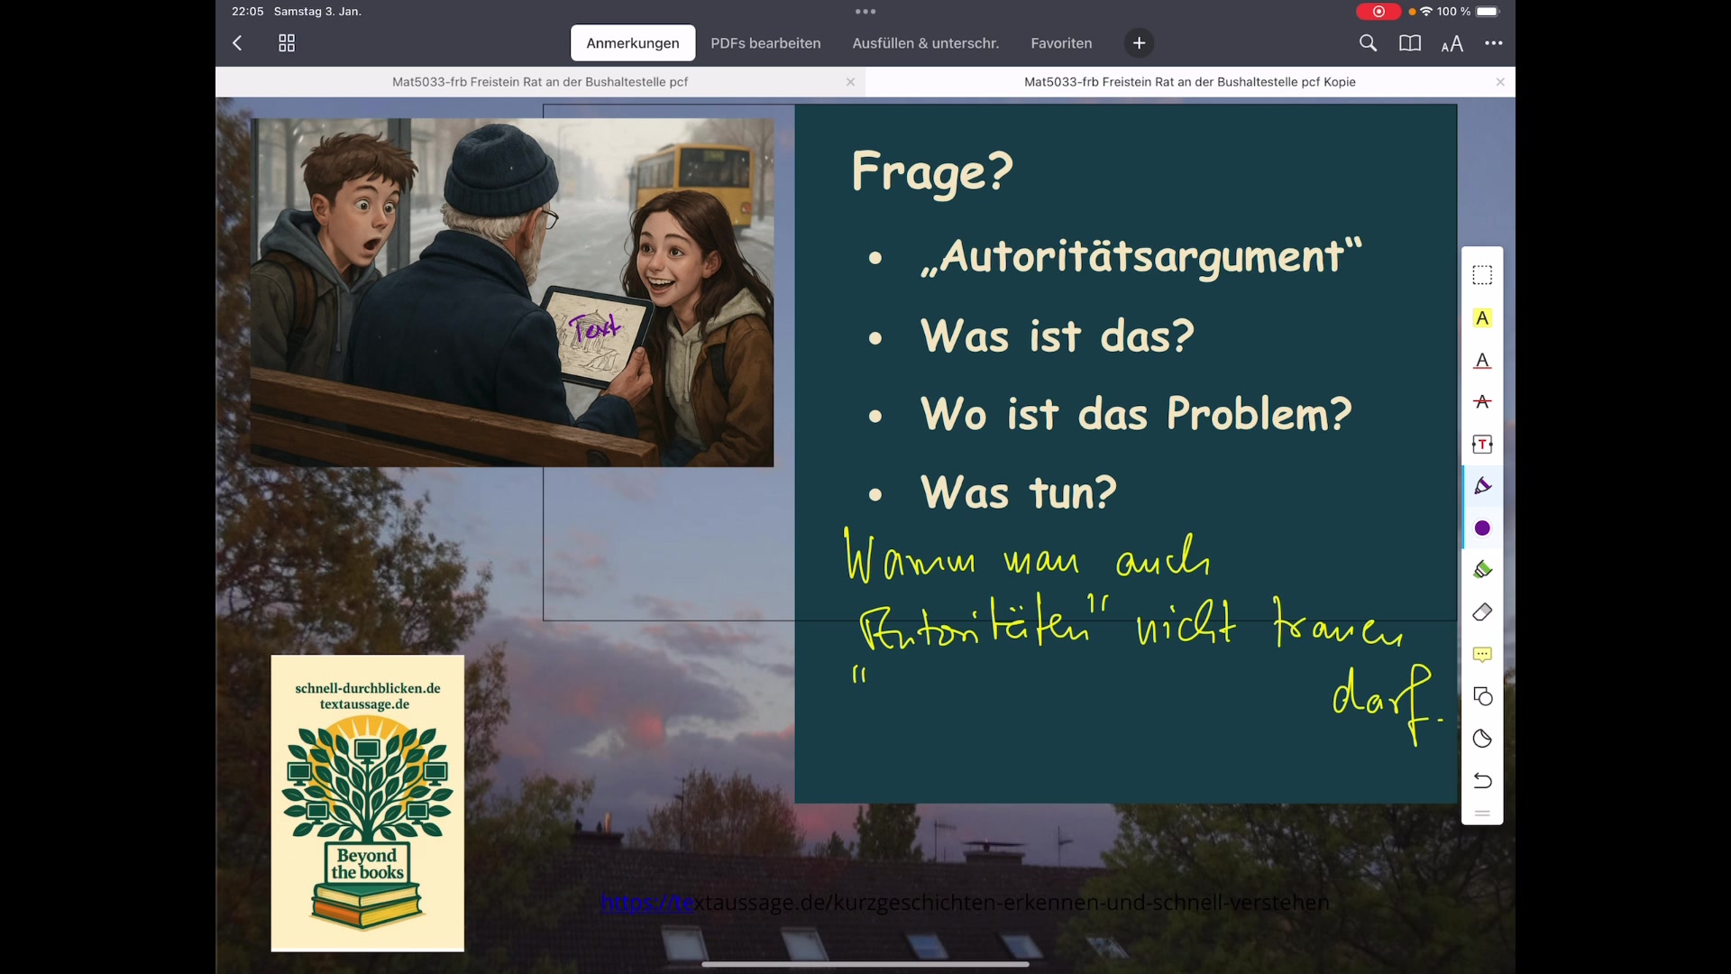Open the text box tool
The image size is (1731, 974).
(1482, 444)
